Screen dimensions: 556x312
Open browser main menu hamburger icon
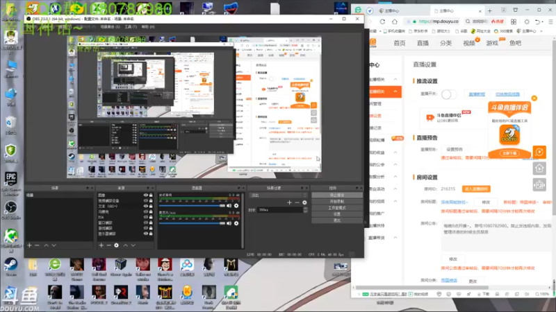pos(550,21)
